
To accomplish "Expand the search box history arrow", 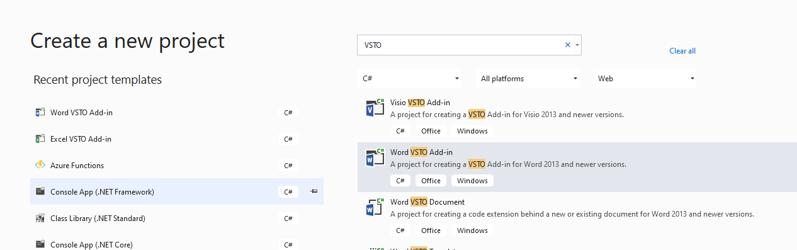I will (x=577, y=45).
